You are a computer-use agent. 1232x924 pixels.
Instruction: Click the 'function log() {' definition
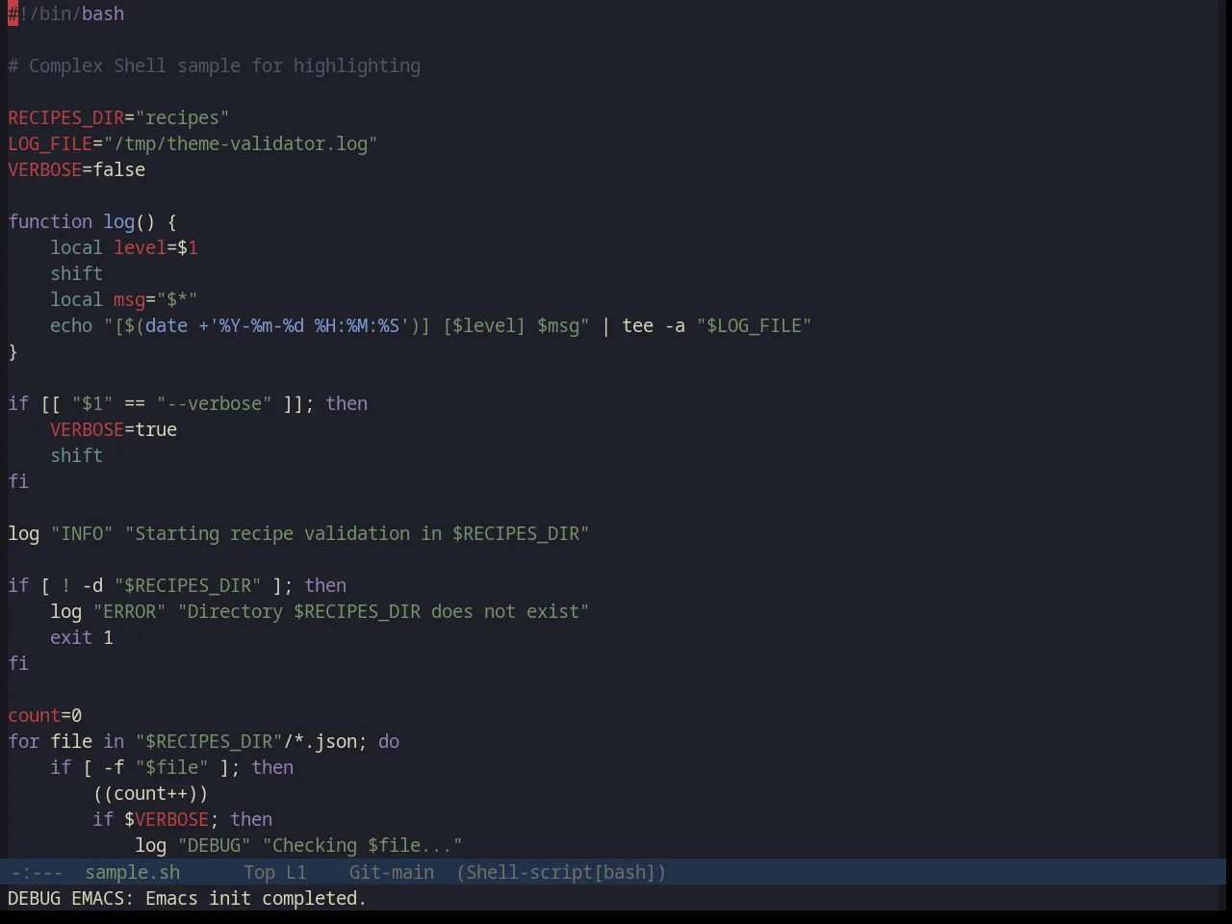click(x=92, y=221)
